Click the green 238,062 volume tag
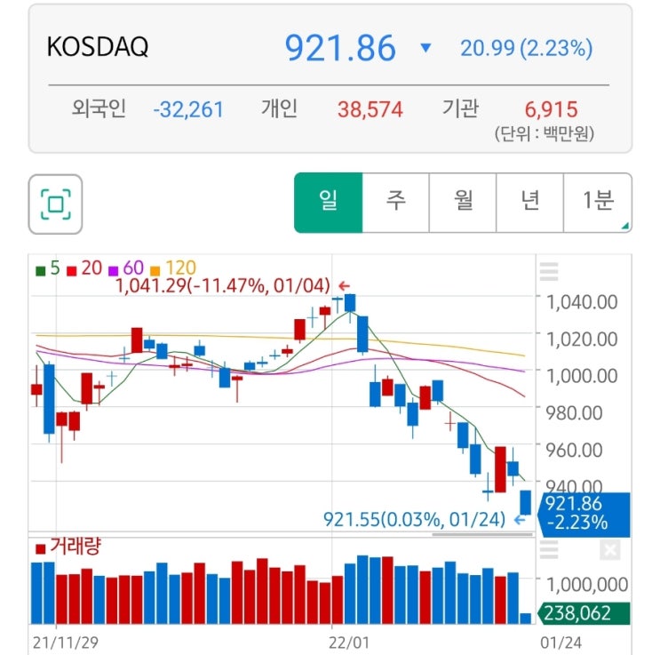 pos(584,614)
